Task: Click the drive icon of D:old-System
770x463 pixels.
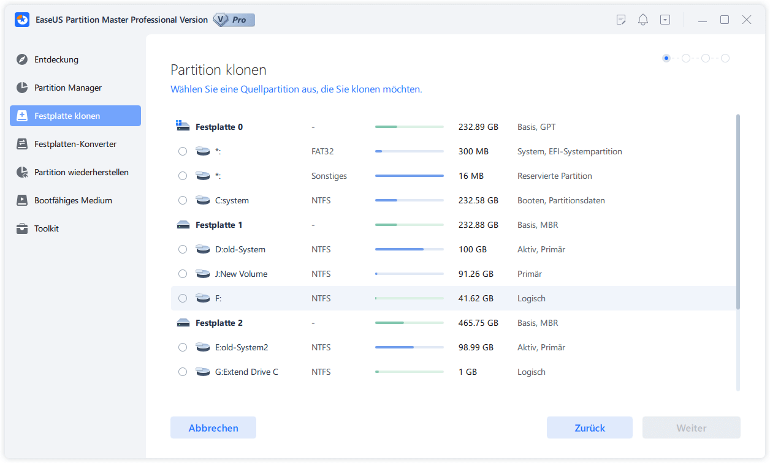Action: (202, 249)
